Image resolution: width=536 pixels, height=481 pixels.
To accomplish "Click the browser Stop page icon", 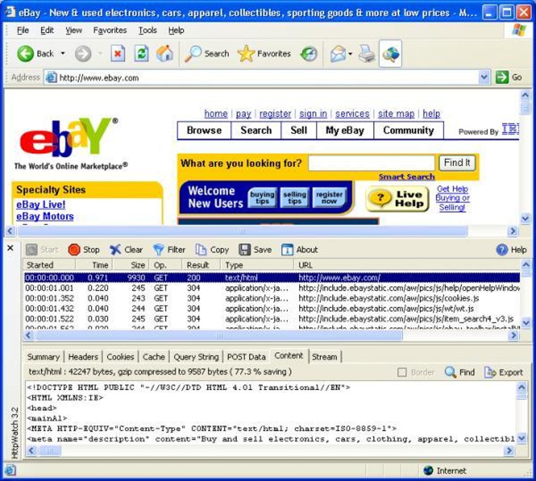I will [x=118, y=54].
